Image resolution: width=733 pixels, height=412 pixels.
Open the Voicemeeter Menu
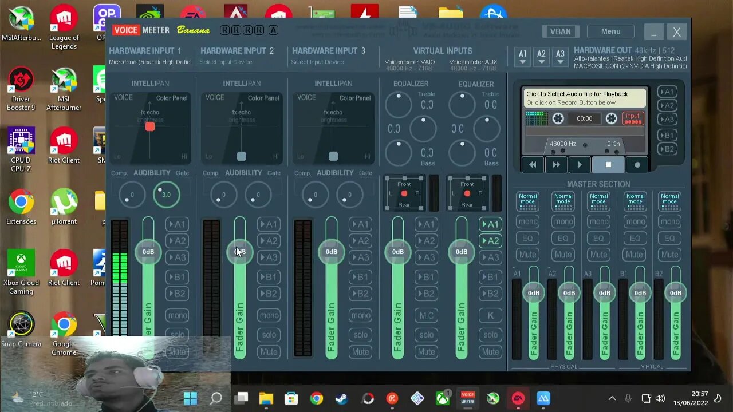610,31
